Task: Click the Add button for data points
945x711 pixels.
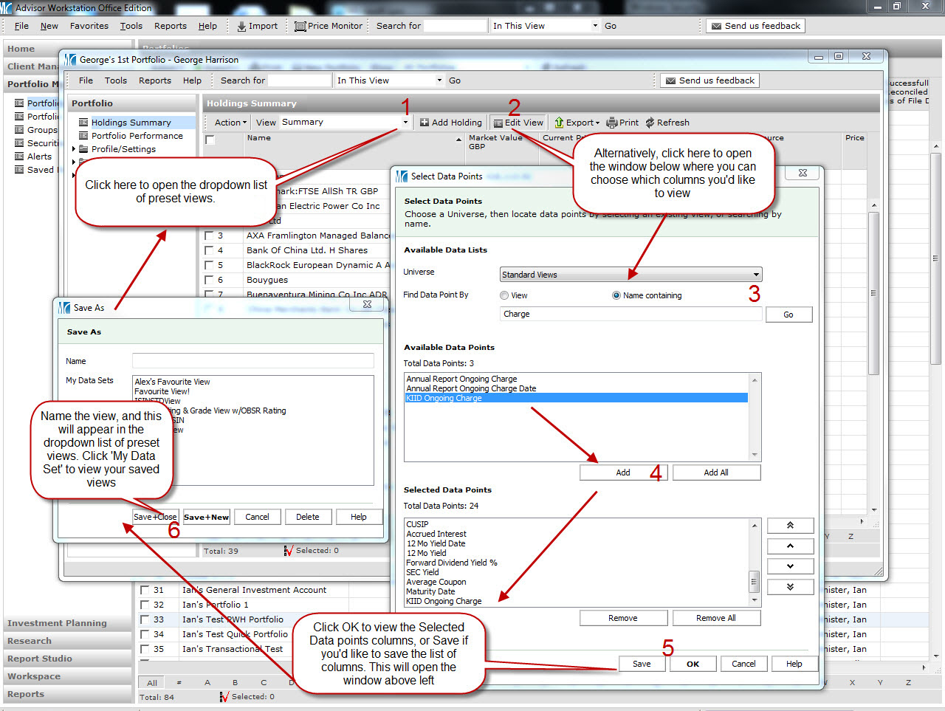Action: [623, 473]
